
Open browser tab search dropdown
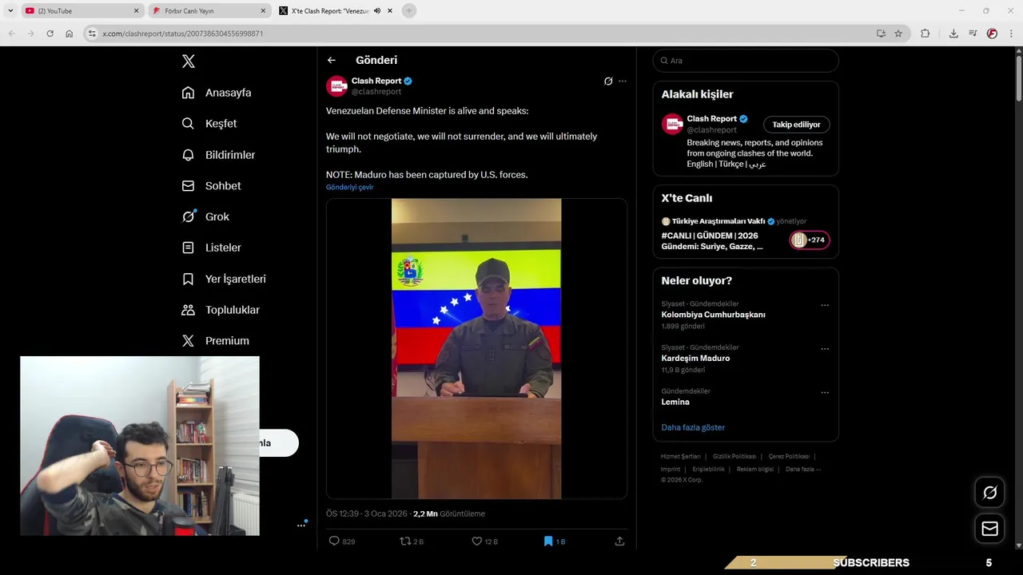[10, 11]
